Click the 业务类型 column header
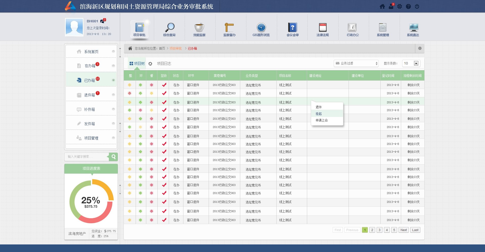The height and width of the screenshot is (252, 485). pos(258,76)
